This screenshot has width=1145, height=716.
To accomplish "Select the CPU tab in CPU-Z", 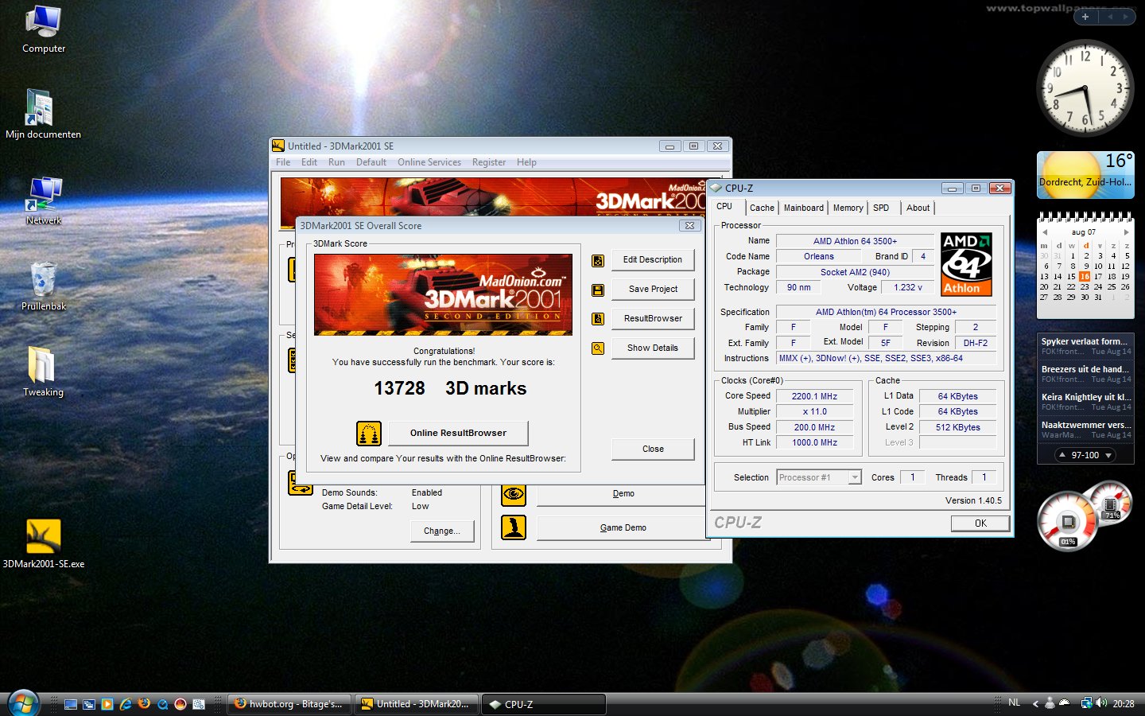I will pyautogui.click(x=724, y=206).
